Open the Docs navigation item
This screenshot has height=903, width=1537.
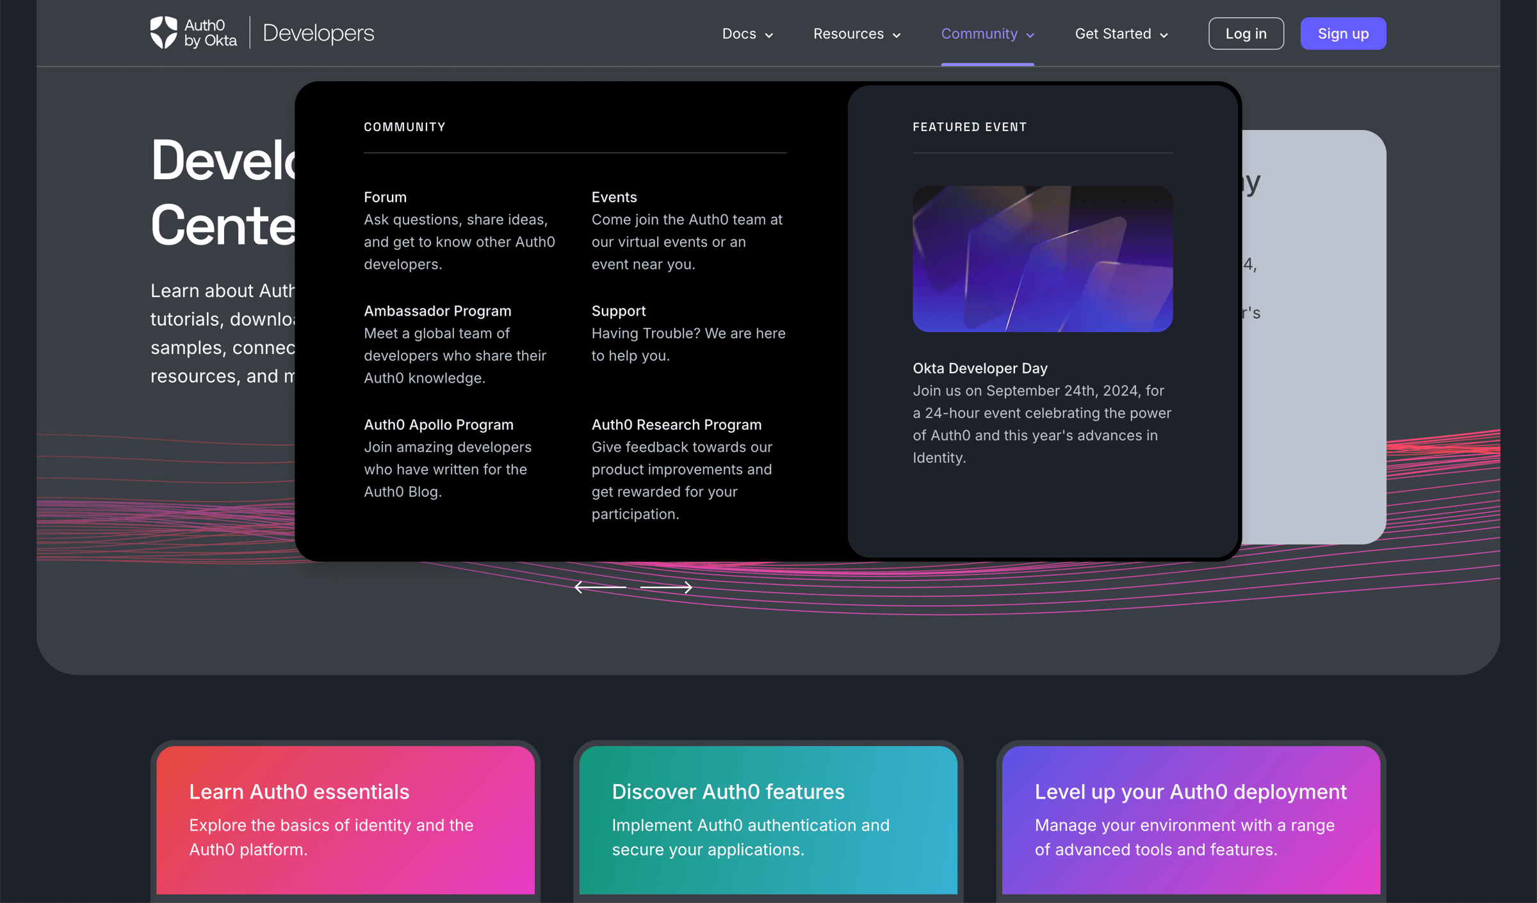click(747, 33)
